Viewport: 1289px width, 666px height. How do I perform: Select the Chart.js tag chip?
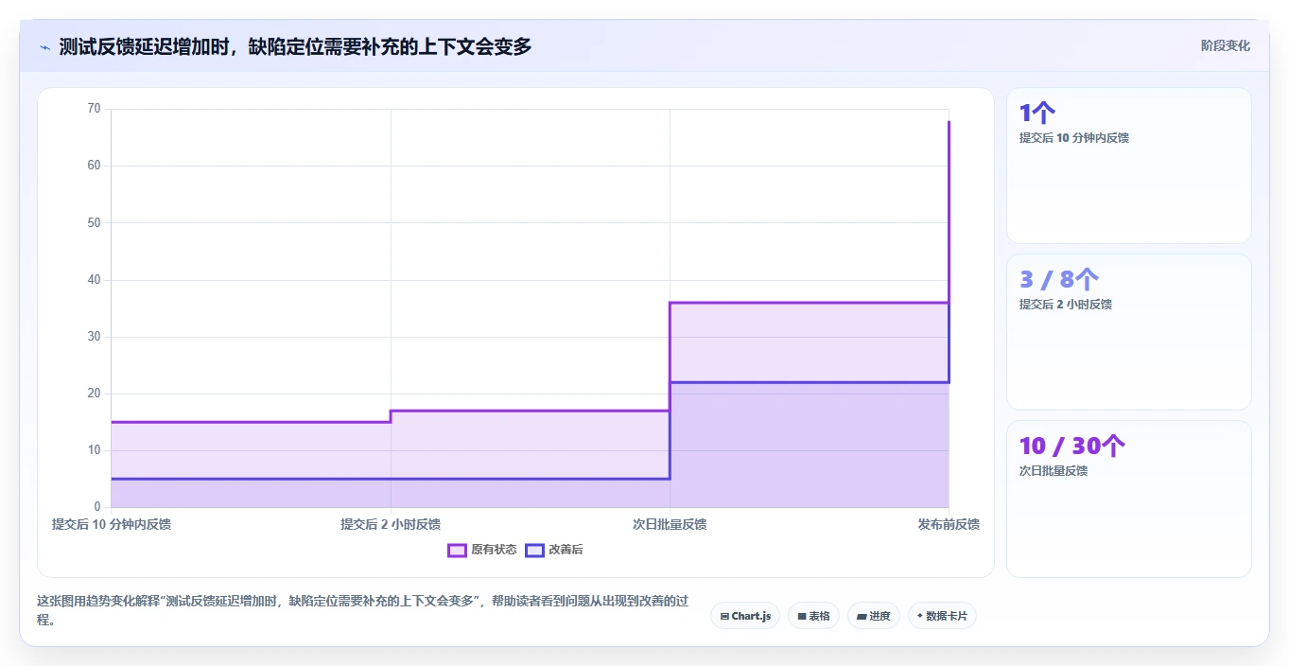745,616
